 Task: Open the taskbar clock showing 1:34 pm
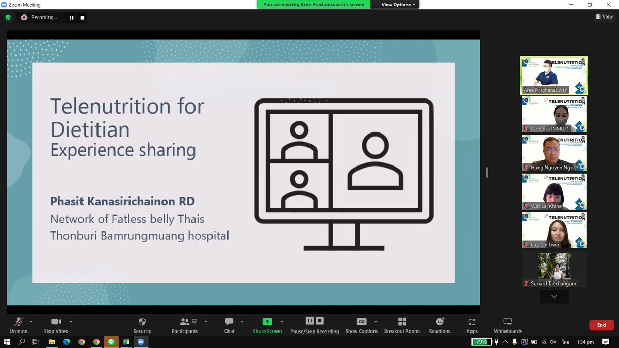pyautogui.click(x=585, y=342)
